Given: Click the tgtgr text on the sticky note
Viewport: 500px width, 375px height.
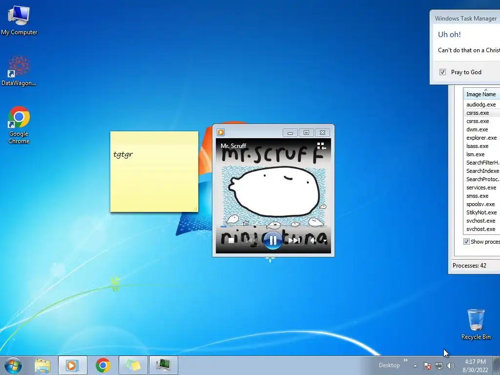Looking at the screenshot, I should pos(123,154).
